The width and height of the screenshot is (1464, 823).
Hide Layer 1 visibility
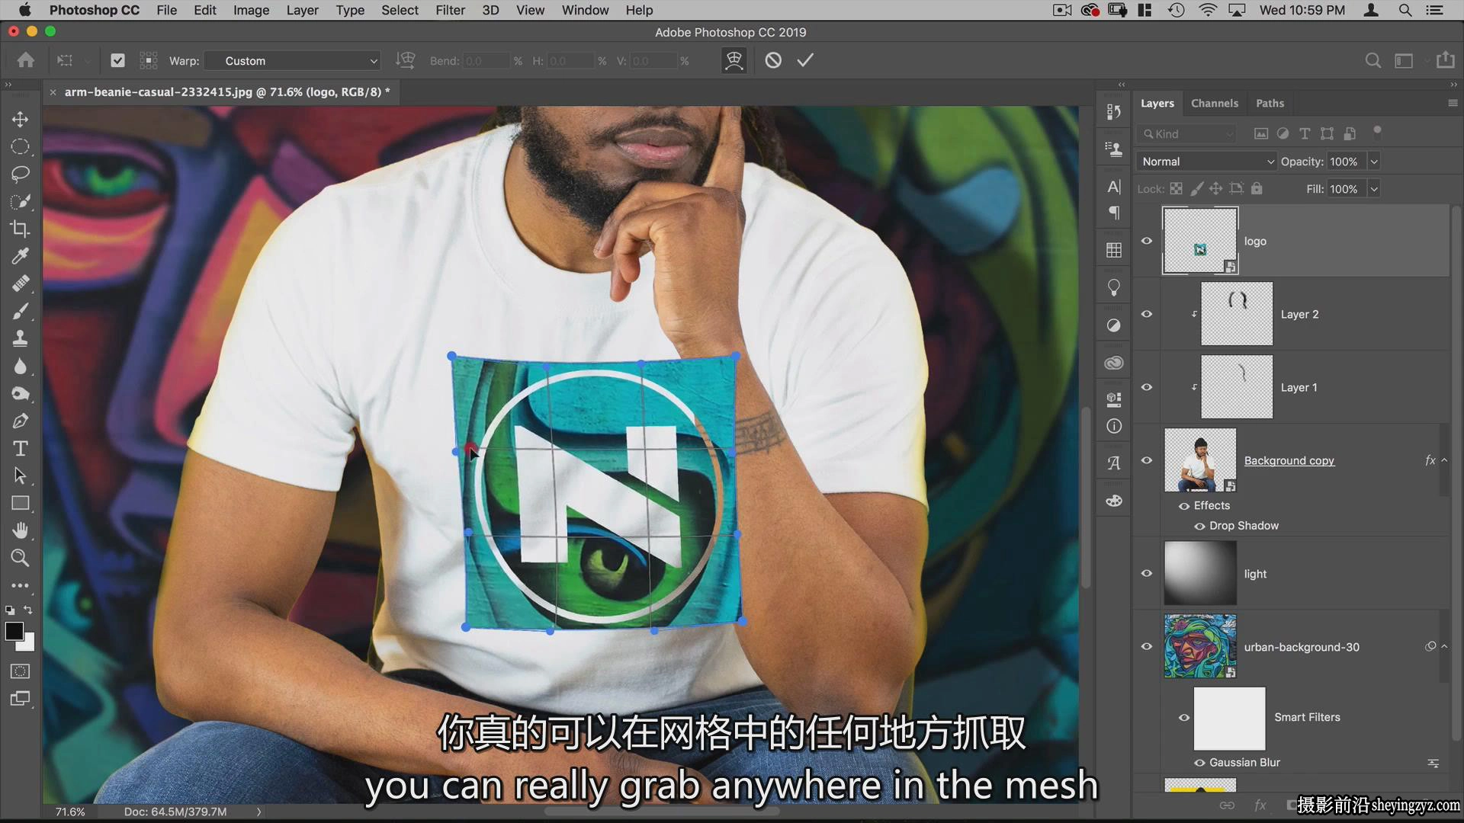tap(1147, 387)
